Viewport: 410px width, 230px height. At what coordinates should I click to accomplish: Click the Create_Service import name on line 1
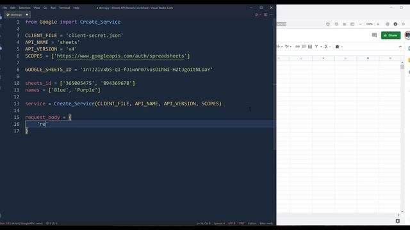click(100, 22)
